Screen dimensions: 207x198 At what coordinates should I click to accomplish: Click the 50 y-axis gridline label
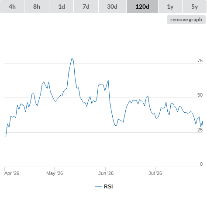coord(200,95)
